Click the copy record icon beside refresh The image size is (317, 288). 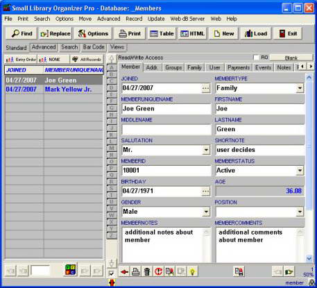170,271
